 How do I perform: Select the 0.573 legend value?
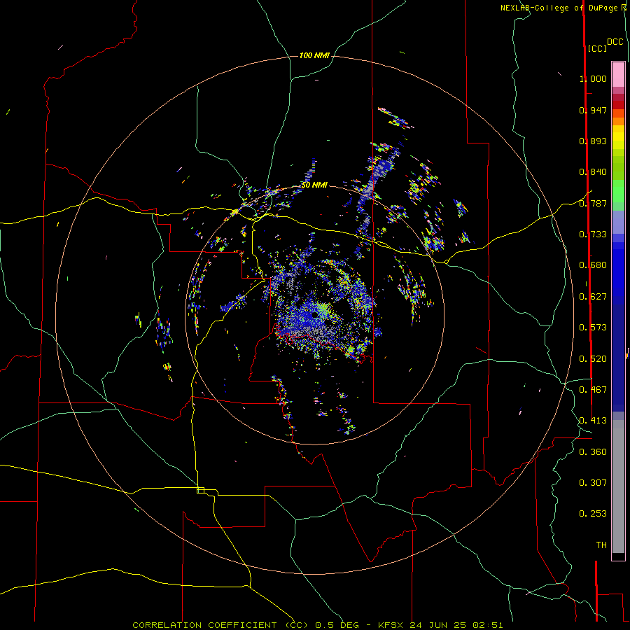593,328
